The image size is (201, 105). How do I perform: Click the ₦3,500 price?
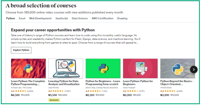(x=90, y=95)
